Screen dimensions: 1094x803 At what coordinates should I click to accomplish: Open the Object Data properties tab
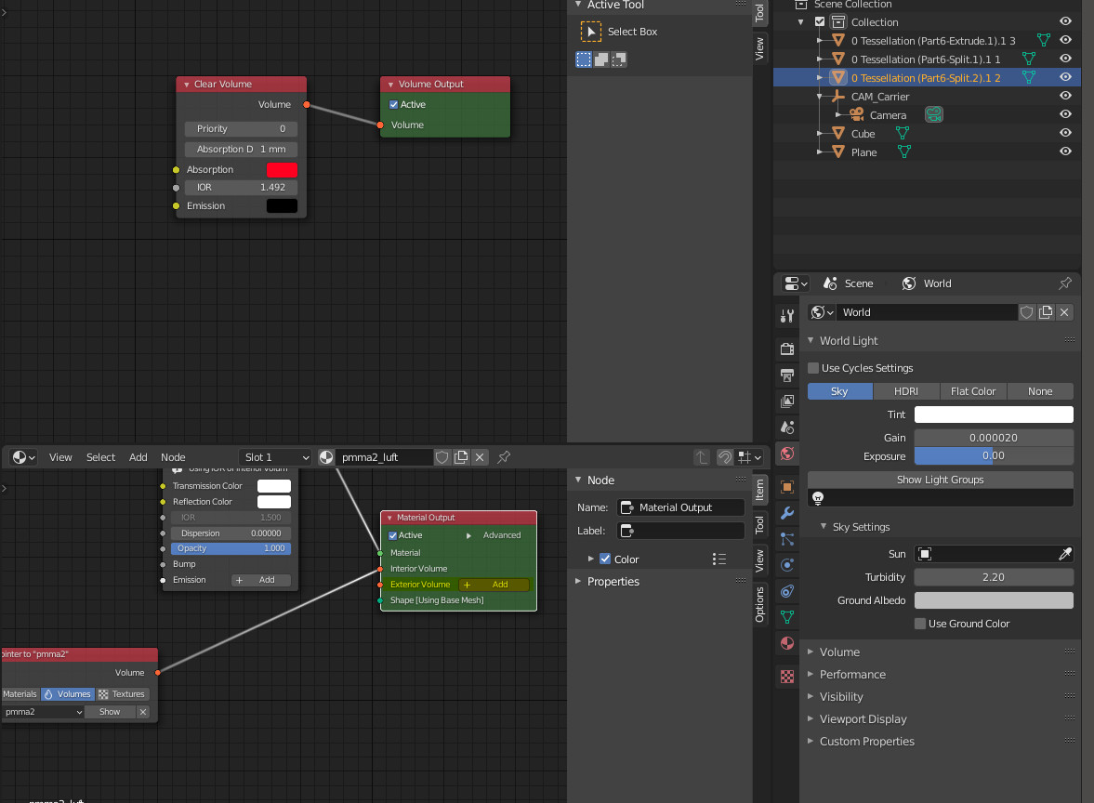tap(787, 616)
